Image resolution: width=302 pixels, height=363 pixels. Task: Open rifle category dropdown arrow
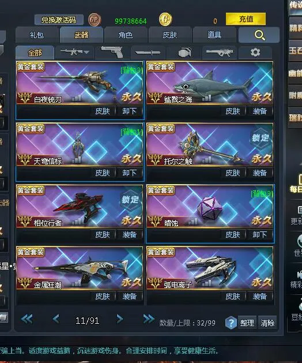[86, 53]
